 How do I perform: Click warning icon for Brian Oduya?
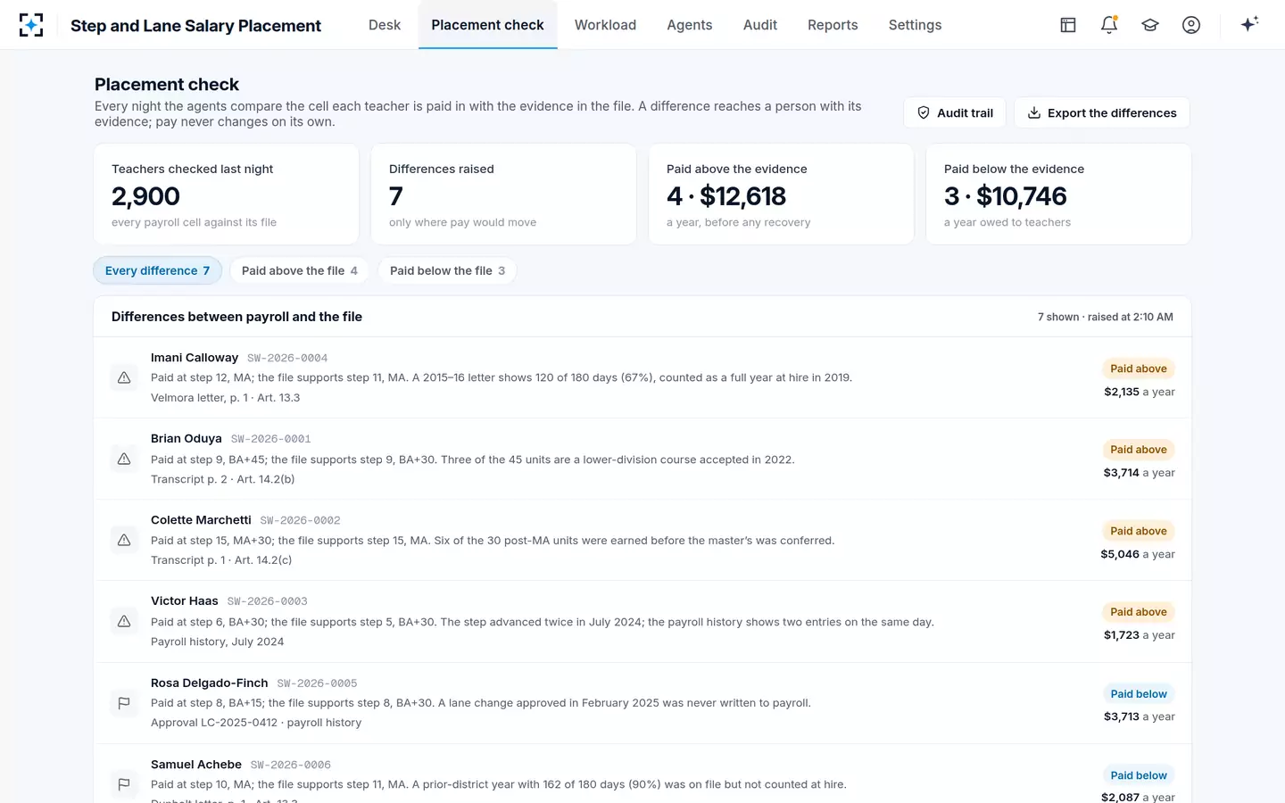(x=124, y=459)
